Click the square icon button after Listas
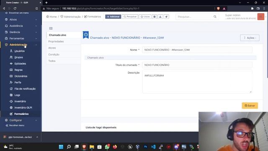This screenshot has height=151, width=268. tap(155, 17)
